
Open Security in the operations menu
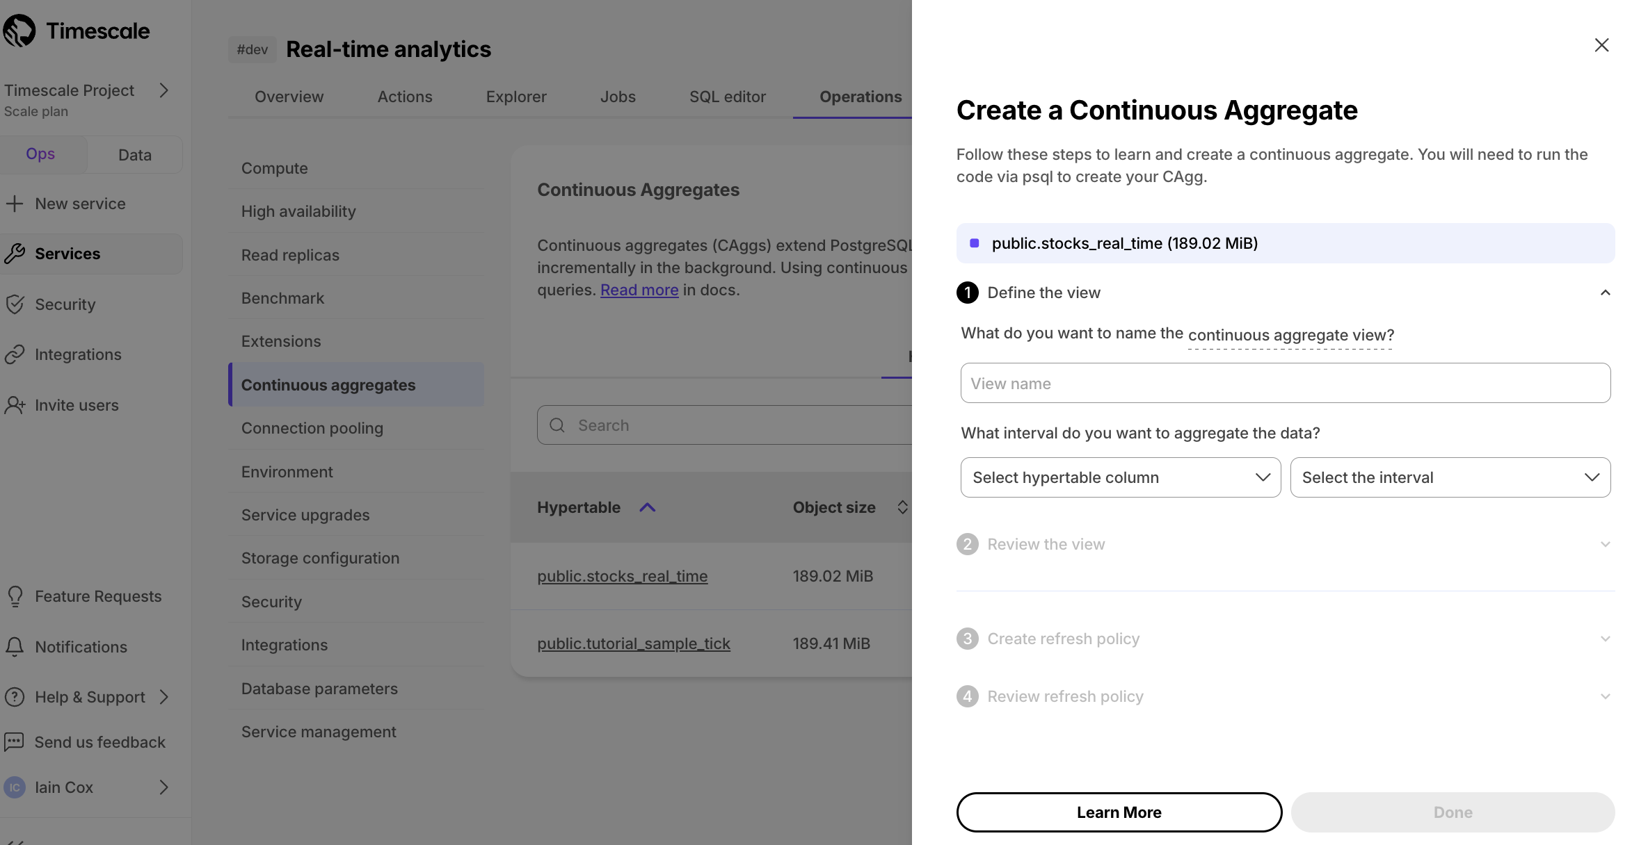point(356,602)
